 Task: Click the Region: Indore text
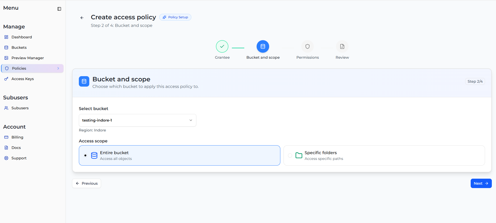point(92,130)
